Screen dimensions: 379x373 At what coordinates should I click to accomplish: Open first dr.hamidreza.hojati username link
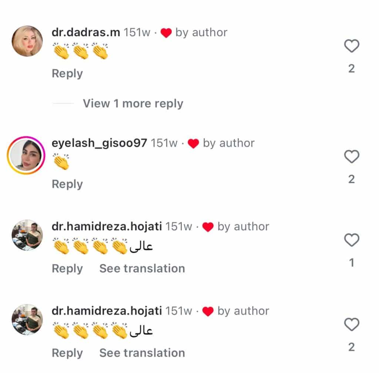(107, 227)
